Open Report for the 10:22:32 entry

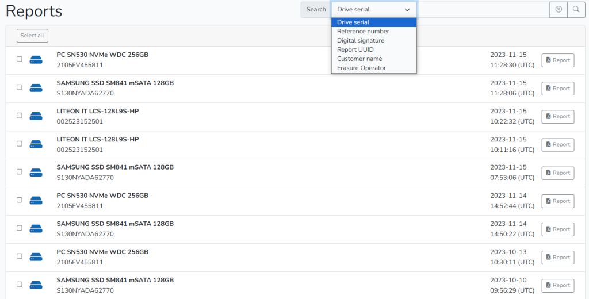coord(558,117)
